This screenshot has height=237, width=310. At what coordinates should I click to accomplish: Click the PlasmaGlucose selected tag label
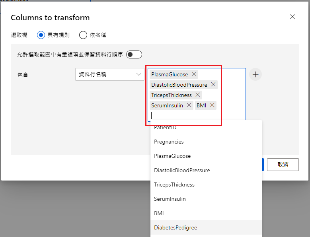(x=170, y=74)
